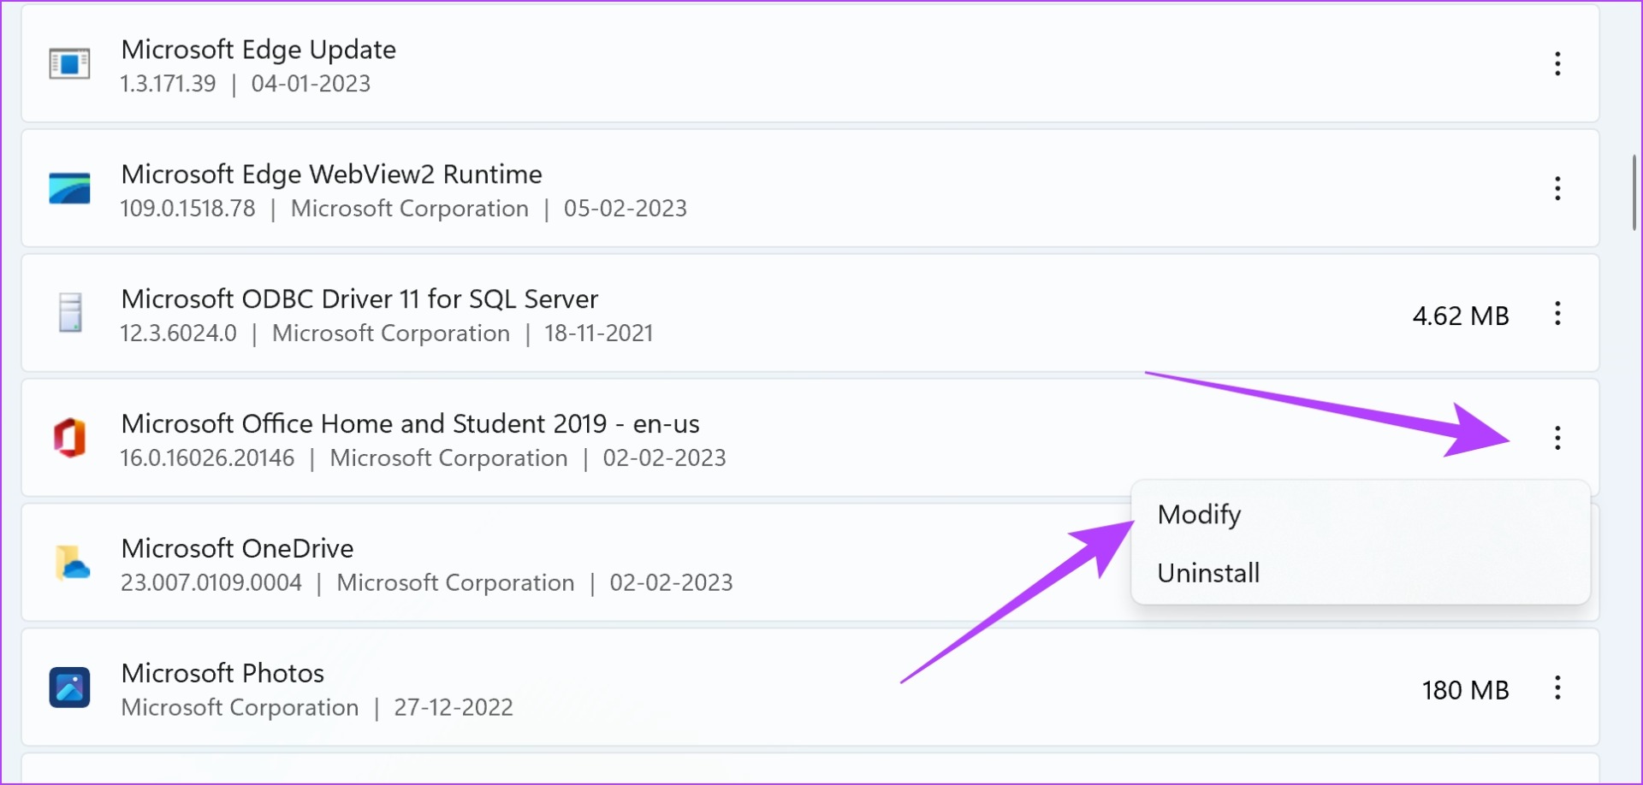1643x785 pixels.
Task: Open more options for Microsoft Photos
Action: point(1557,688)
